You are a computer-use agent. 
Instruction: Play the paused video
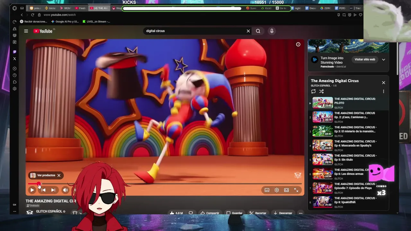[32, 190]
